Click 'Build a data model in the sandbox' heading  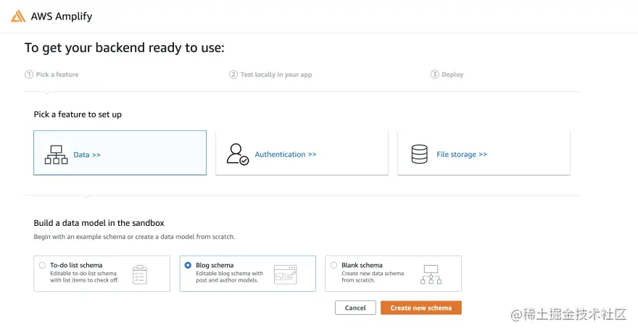click(x=99, y=223)
